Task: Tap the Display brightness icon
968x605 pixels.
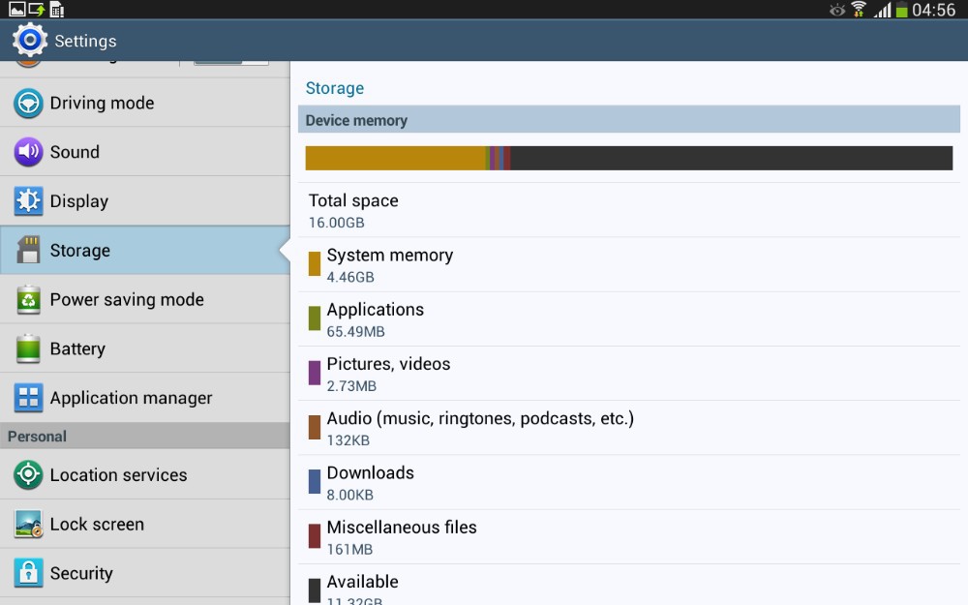Action: click(x=28, y=201)
